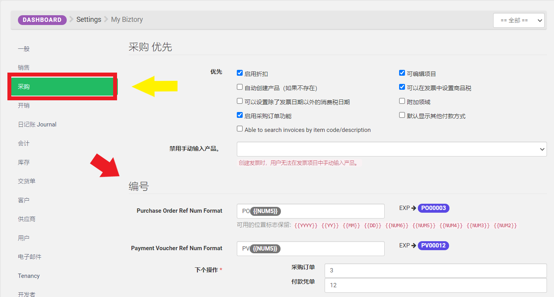This screenshot has height=297, width=554.
Task: Open Tenancy settings section
Action: point(29,276)
